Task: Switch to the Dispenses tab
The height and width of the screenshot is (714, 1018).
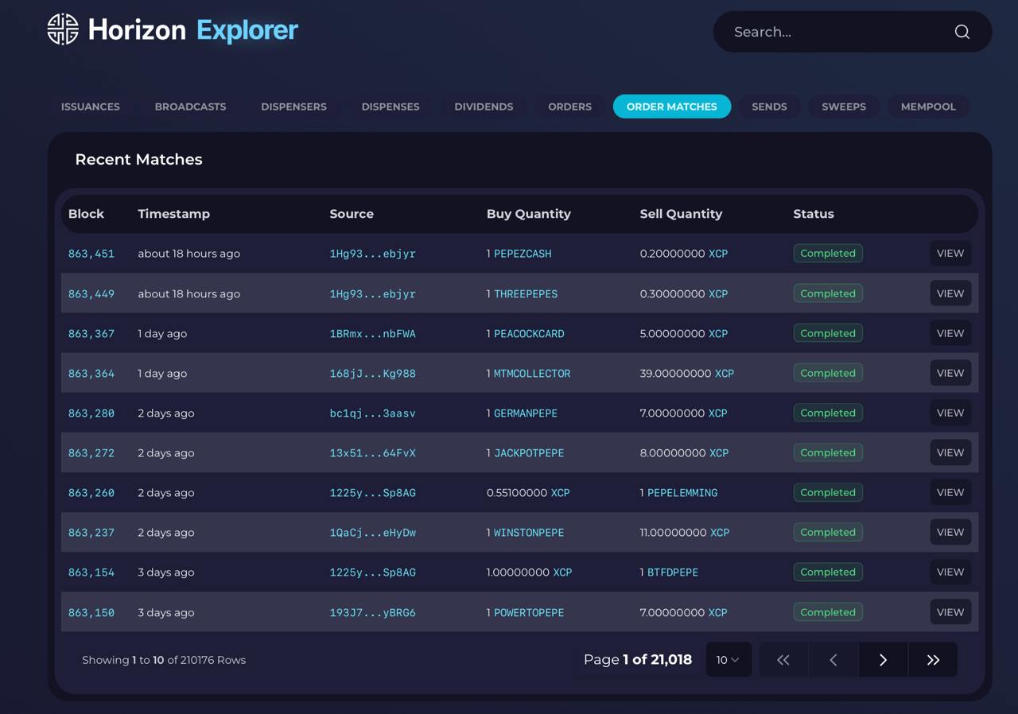Action: pyautogui.click(x=390, y=107)
